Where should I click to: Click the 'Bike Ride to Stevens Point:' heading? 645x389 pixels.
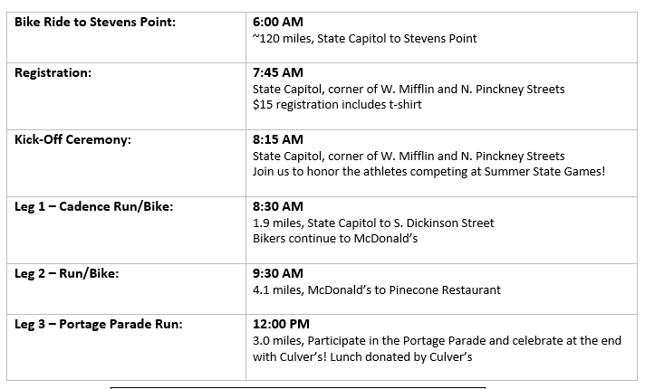(x=95, y=22)
